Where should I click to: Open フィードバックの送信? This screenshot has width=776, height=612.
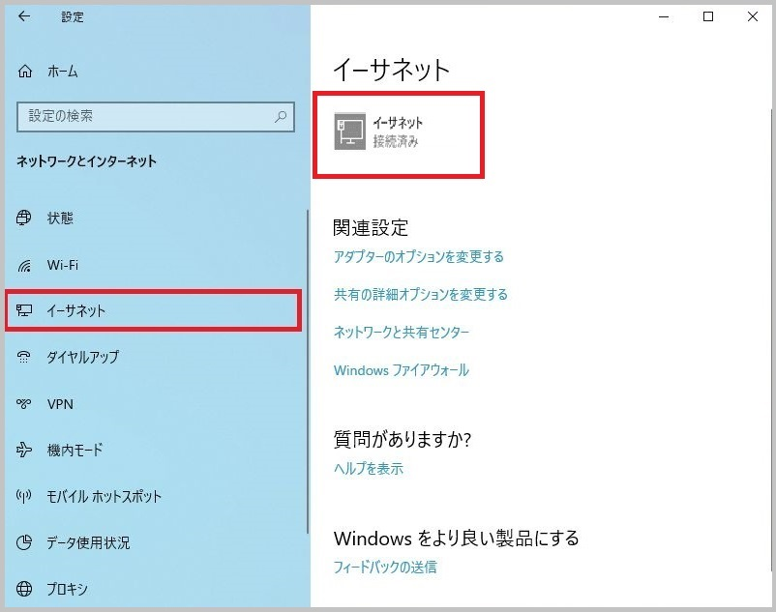[x=384, y=568]
